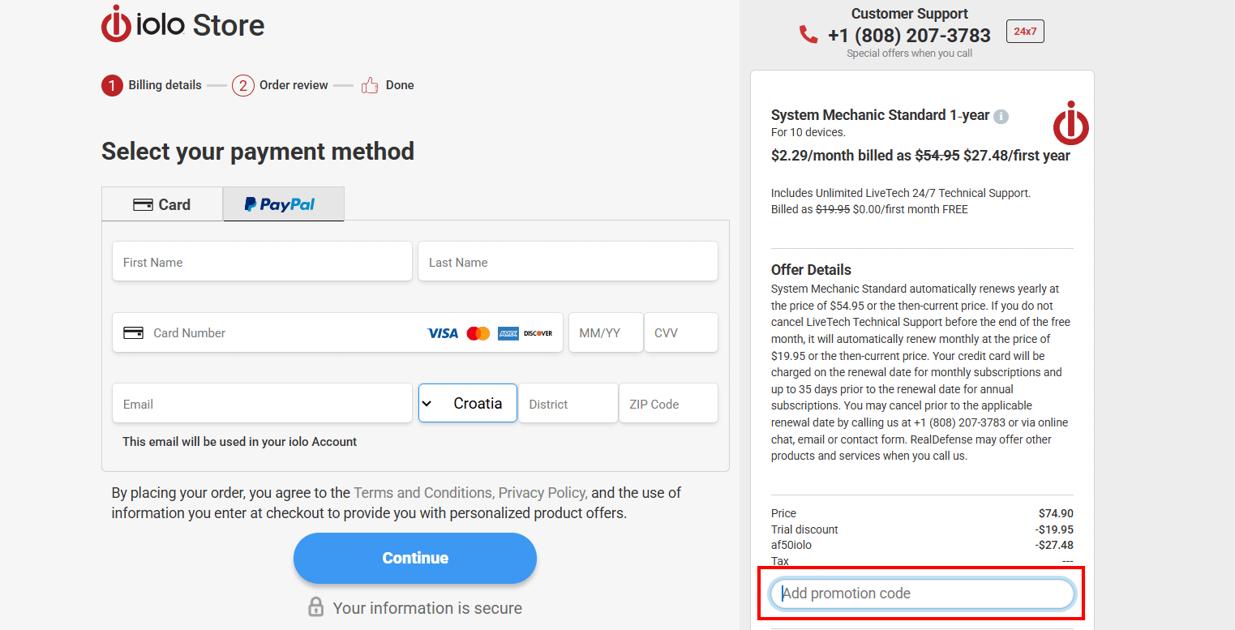Screen dimensions: 1235x630
Task: Focus the Last Name field
Action: point(568,262)
